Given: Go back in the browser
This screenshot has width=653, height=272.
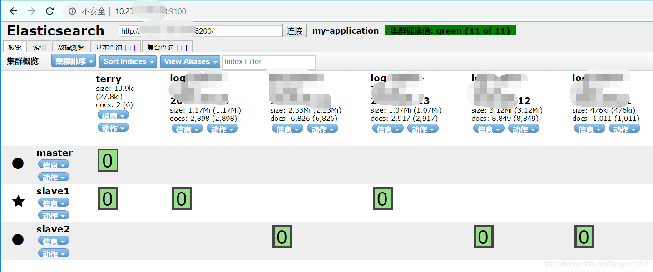Looking at the screenshot, I should tap(13, 11).
